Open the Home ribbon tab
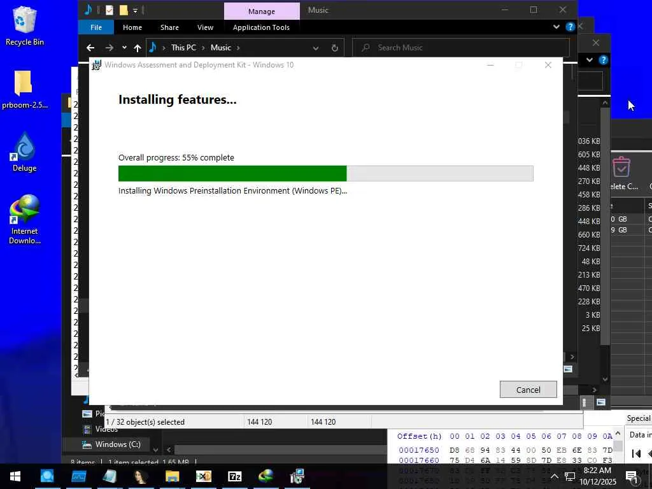The height and width of the screenshot is (489, 652). pos(132,27)
